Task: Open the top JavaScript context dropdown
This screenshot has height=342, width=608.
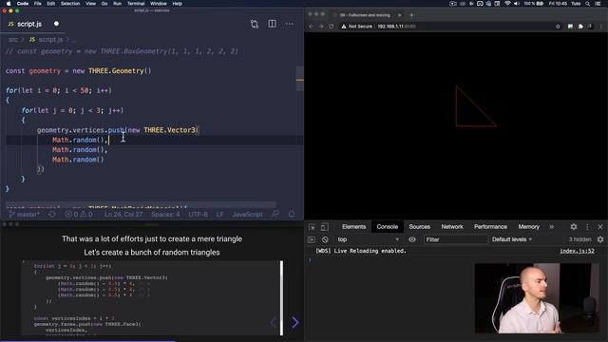Action: point(368,239)
